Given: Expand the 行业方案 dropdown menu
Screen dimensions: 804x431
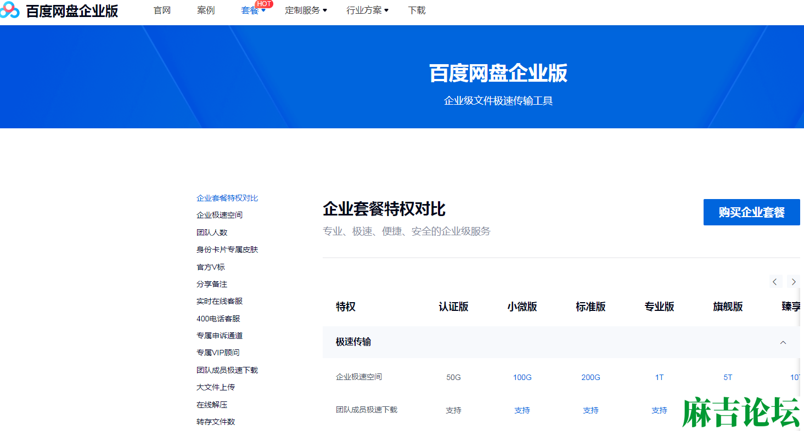Looking at the screenshot, I should (x=367, y=10).
